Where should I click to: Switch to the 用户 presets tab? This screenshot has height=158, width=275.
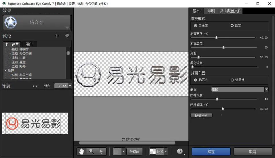(29, 44)
